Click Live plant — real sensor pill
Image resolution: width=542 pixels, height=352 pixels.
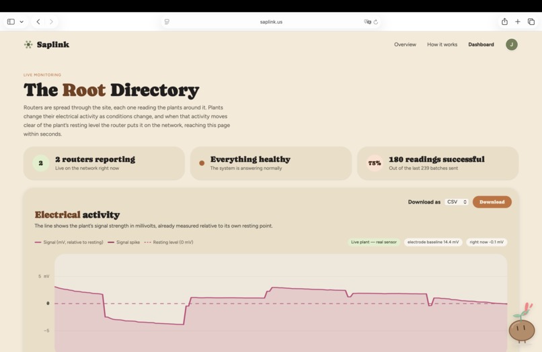(x=374, y=242)
